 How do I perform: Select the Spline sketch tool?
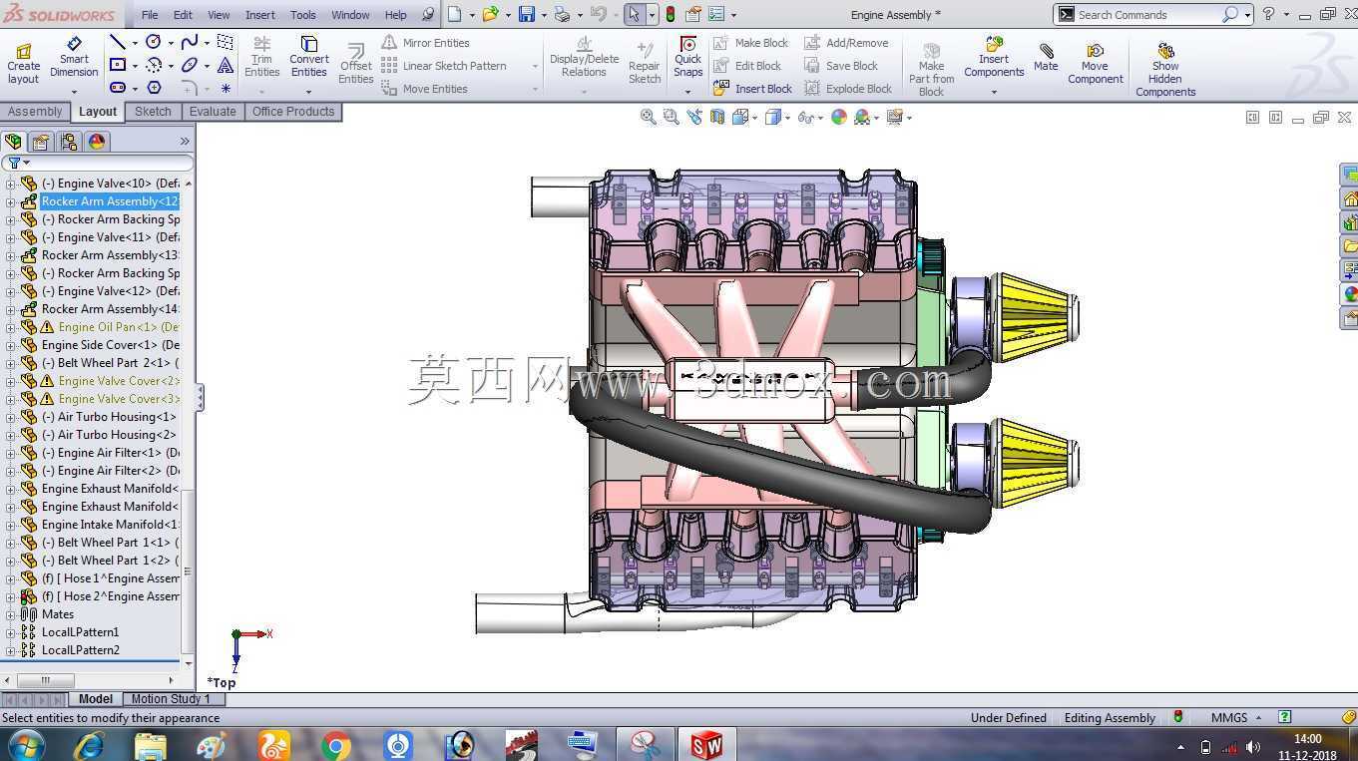click(190, 42)
